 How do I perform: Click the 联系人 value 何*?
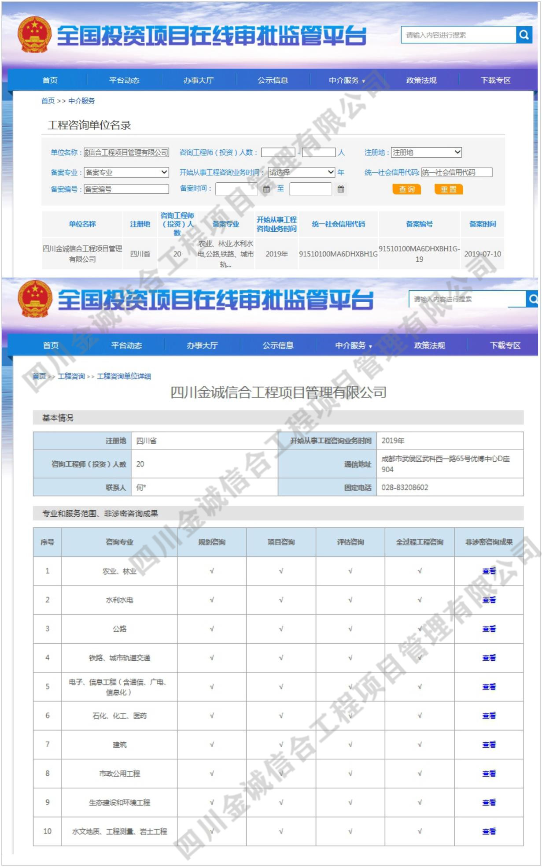[141, 487]
